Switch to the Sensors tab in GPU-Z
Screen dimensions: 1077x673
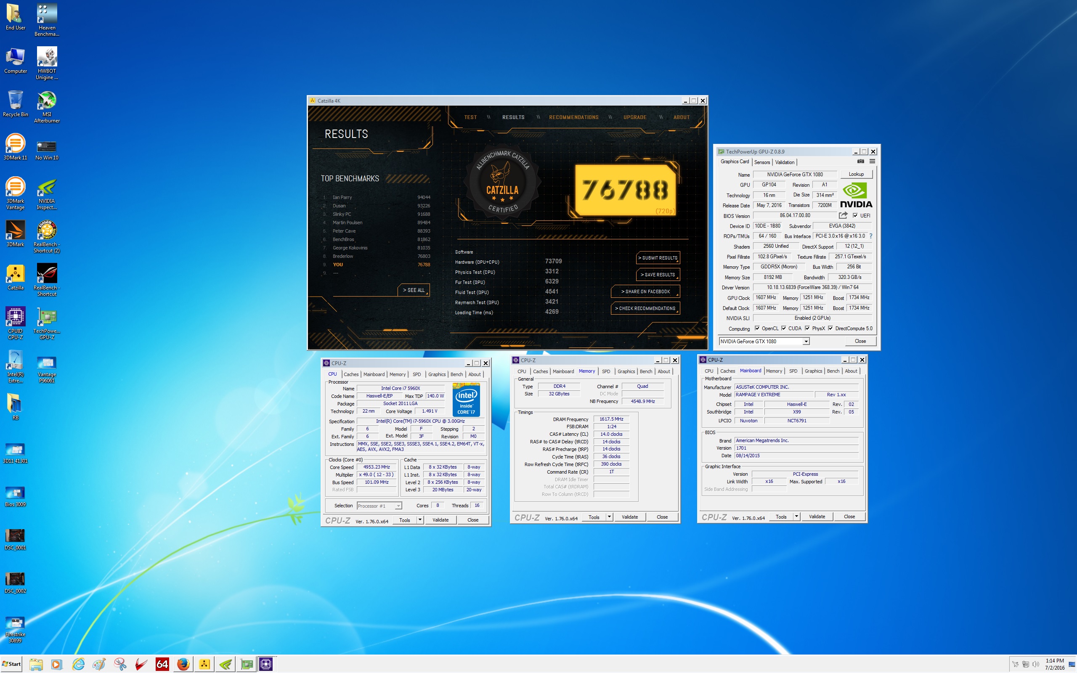(762, 162)
